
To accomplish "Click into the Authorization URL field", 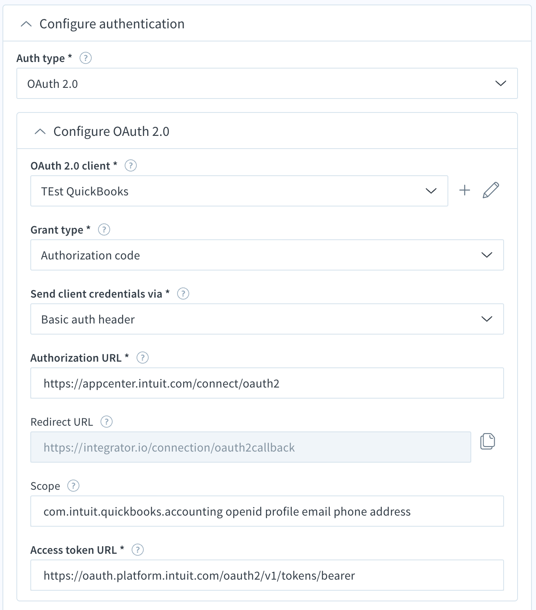I will (267, 383).
